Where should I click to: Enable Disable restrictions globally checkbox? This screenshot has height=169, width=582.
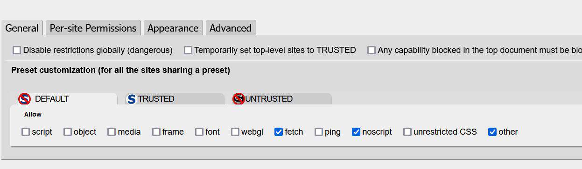click(x=17, y=50)
